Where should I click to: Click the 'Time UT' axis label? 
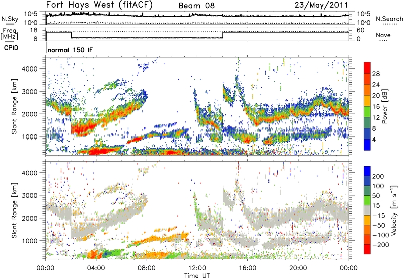pyautogui.click(x=197, y=276)
